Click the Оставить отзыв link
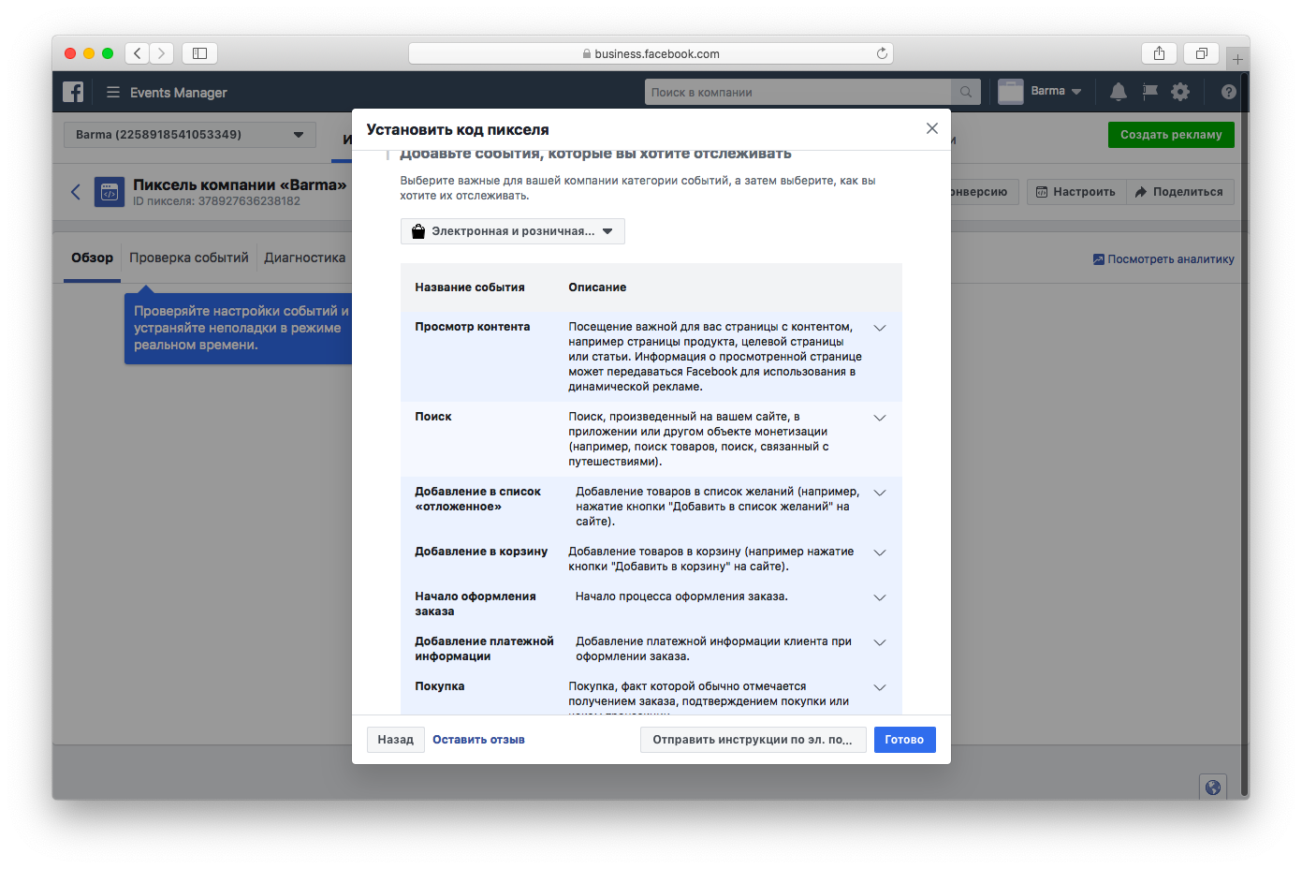Image resolution: width=1302 pixels, height=869 pixels. 478,740
